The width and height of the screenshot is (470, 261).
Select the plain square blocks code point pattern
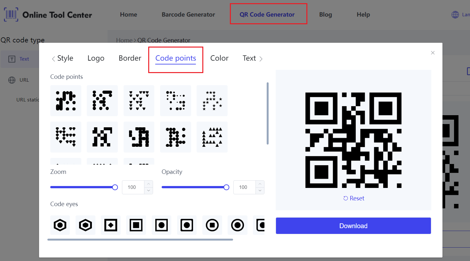click(102, 137)
